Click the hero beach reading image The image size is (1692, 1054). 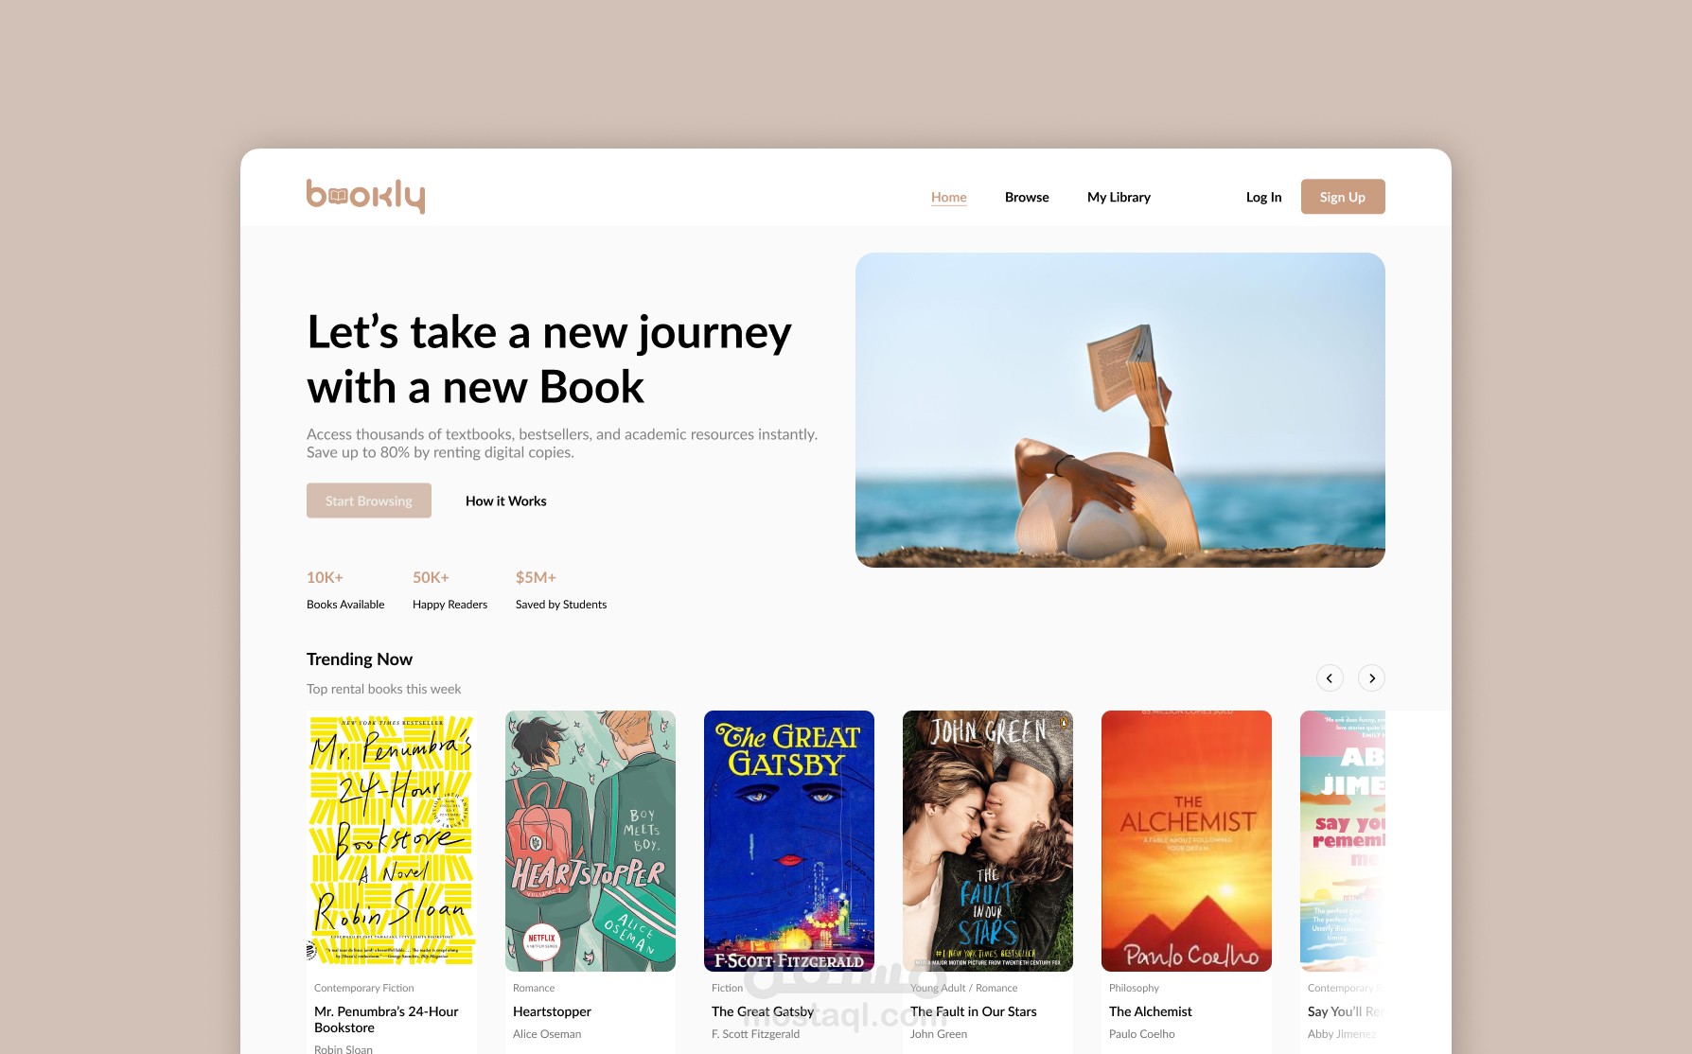pos(1120,410)
